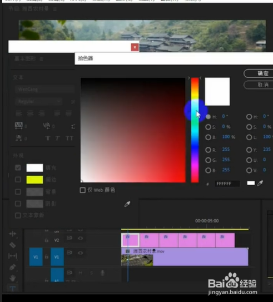Open the program monitor panel menu icon
This screenshot has width=273, height=302.
[55, 9]
